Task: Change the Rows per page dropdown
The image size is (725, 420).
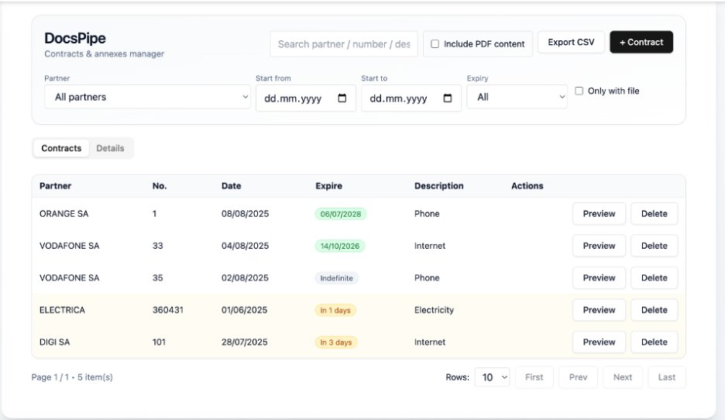Action: (492, 377)
